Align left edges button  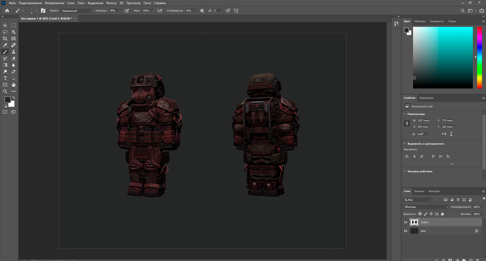pyautogui.click(x=407, y=156)
